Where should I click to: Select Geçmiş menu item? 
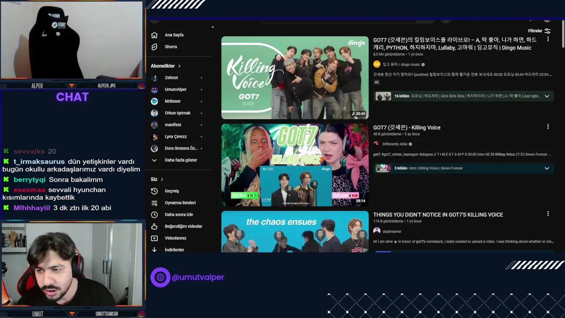point(172,191)
